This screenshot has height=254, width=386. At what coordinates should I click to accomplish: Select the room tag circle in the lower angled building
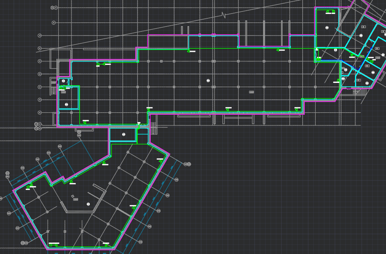(x=88, y=204)
